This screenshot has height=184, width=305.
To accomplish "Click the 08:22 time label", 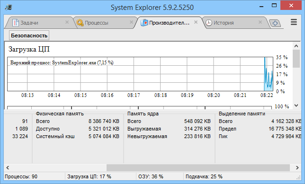I will pyautogui.click(x=267, y=95).
